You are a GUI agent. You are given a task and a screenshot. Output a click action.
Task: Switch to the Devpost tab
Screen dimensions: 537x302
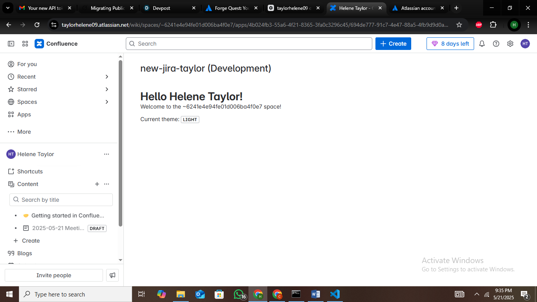[x=170, y=8]
